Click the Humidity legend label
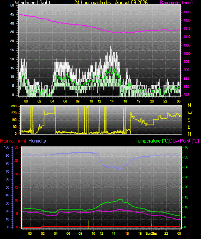Viewport: 201px width, 239px height. [x=37, y=141]
